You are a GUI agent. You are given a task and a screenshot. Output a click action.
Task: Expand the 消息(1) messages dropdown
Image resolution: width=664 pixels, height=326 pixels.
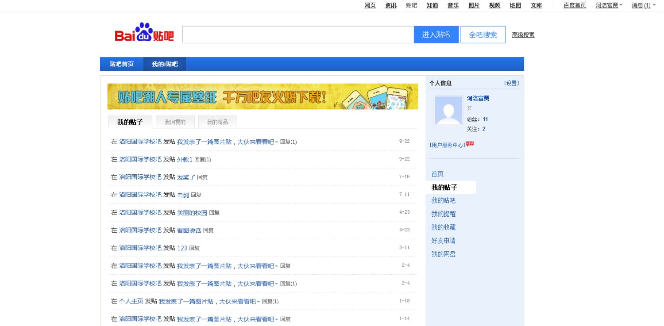(x=644, y=5)
